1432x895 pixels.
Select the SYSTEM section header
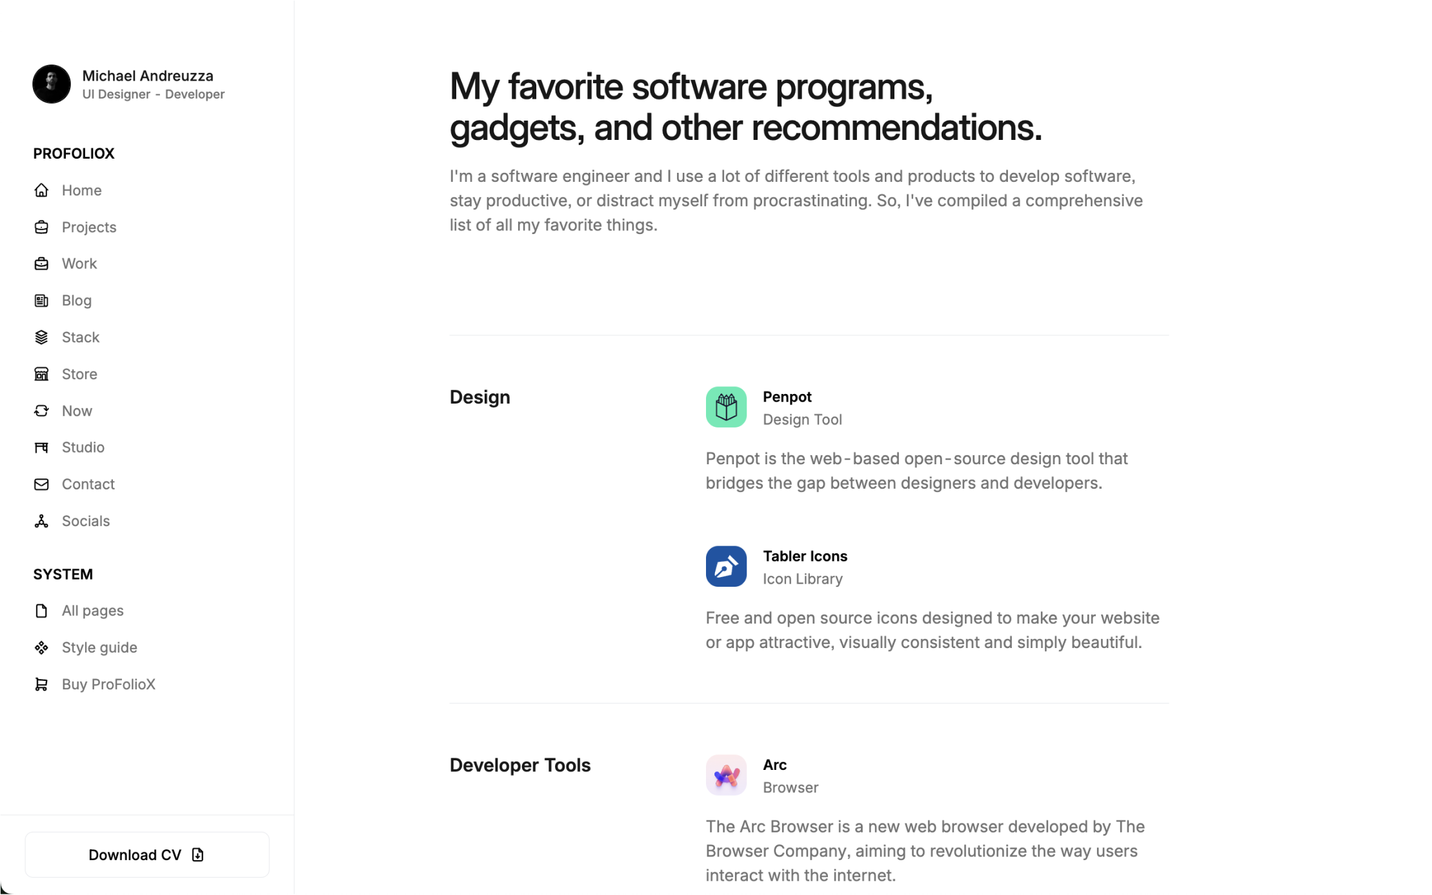point(63,573)
